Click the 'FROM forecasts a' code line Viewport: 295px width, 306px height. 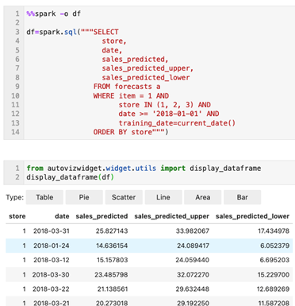pos(127,87)
